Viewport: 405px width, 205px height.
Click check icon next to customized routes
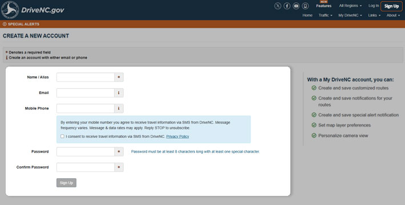click(x=314, y=88)
